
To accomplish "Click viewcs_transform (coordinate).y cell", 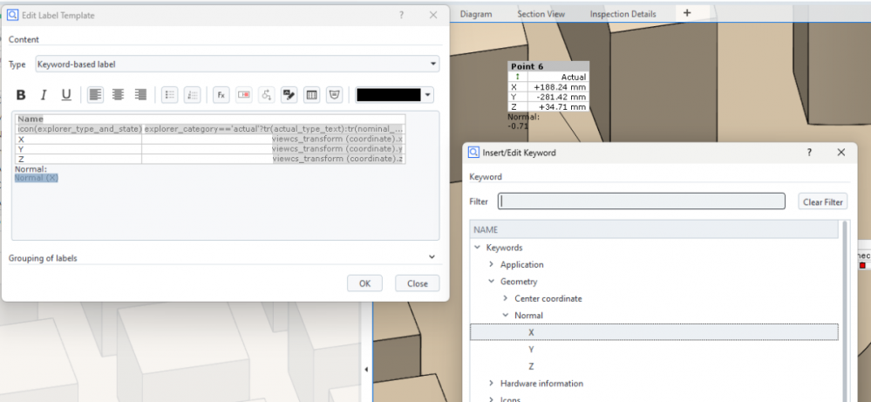I will tap(337, 149).
